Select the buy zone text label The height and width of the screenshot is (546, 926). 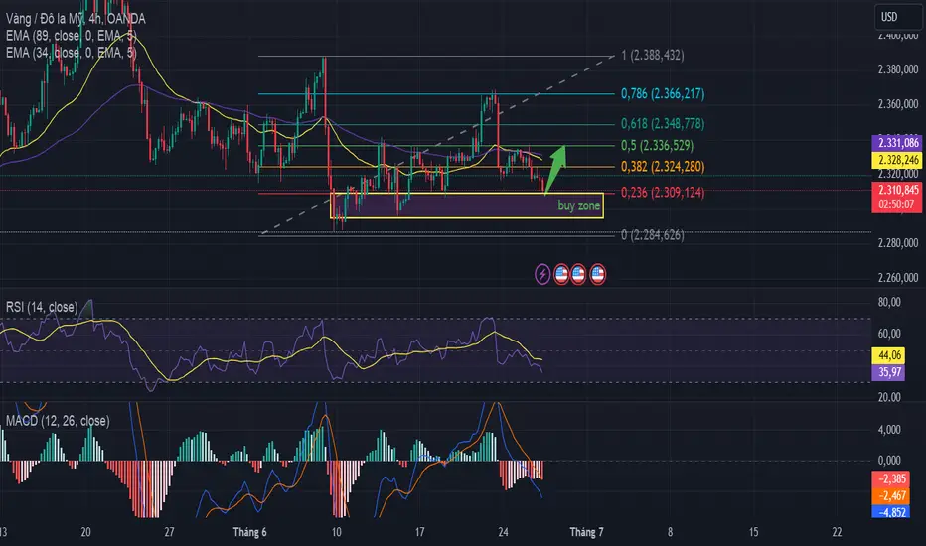tap(578, 205)
